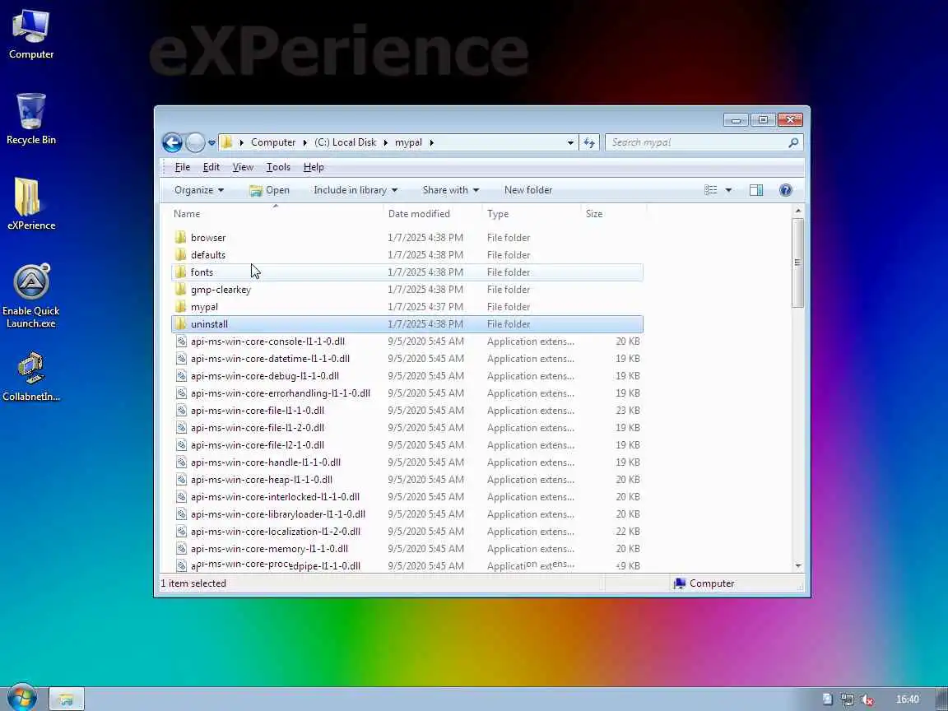Click the muted volume tray icon

[x=867, y=699]
